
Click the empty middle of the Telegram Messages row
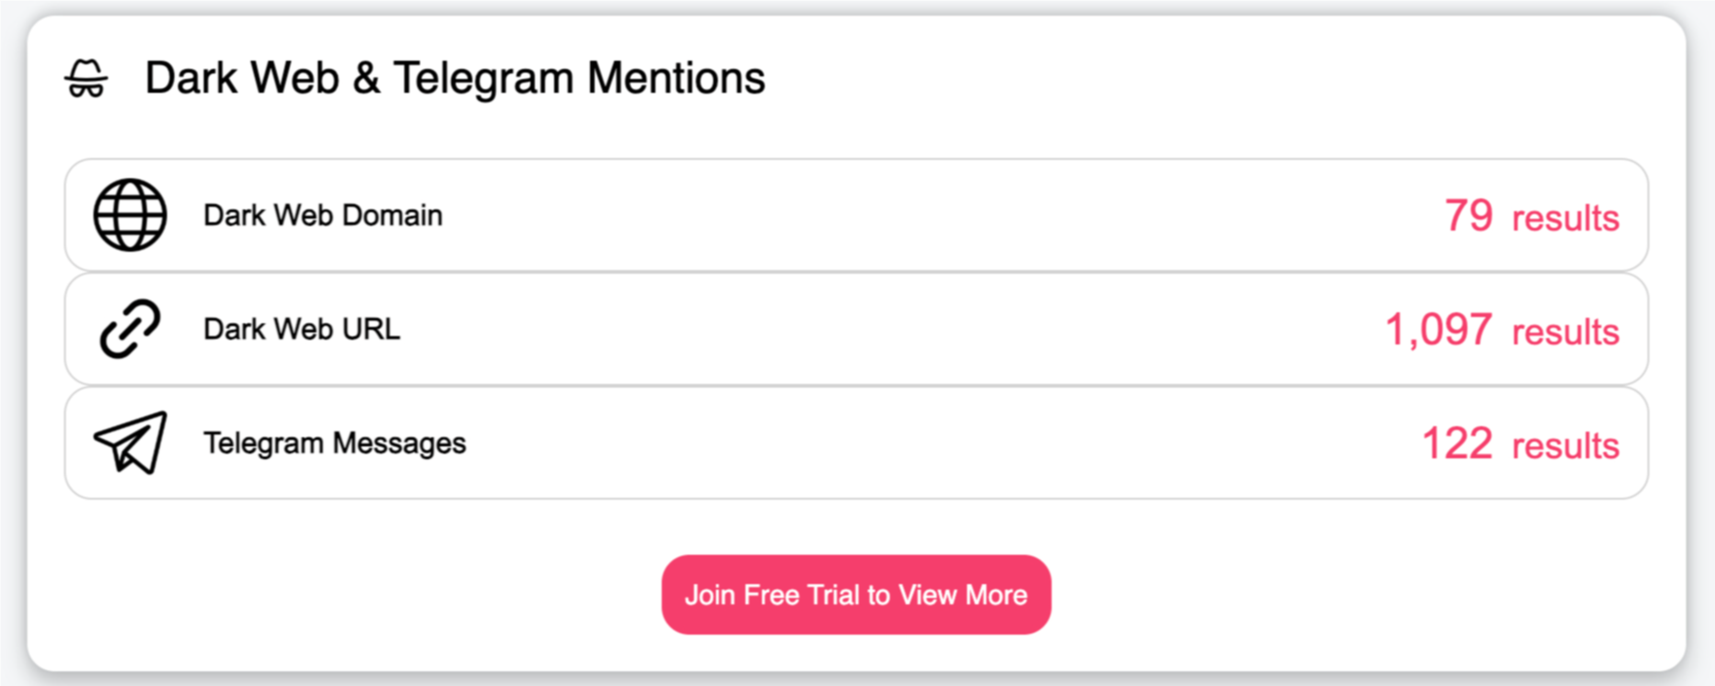pos(920,443)
